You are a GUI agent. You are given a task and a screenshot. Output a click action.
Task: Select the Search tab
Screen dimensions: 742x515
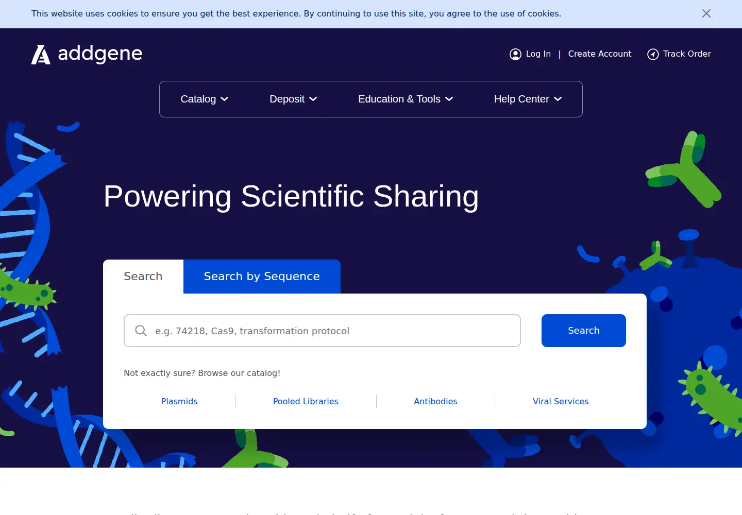pyautogui.click(x=143, y=277)
